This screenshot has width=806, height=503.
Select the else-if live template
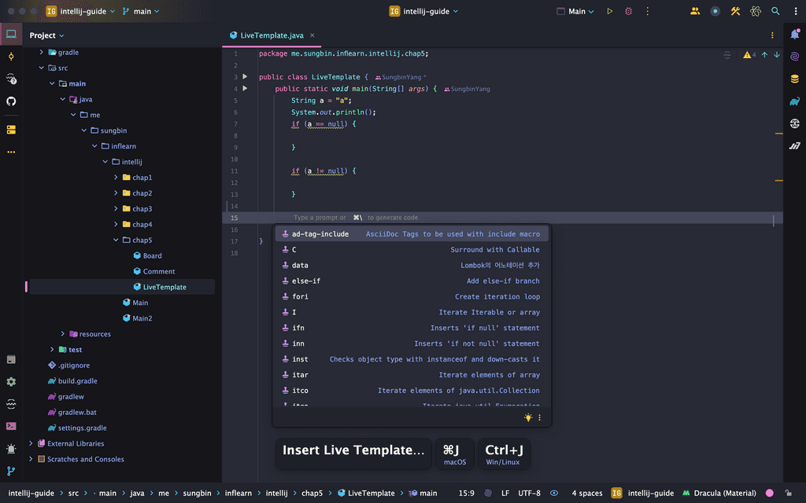click(411, 281)
